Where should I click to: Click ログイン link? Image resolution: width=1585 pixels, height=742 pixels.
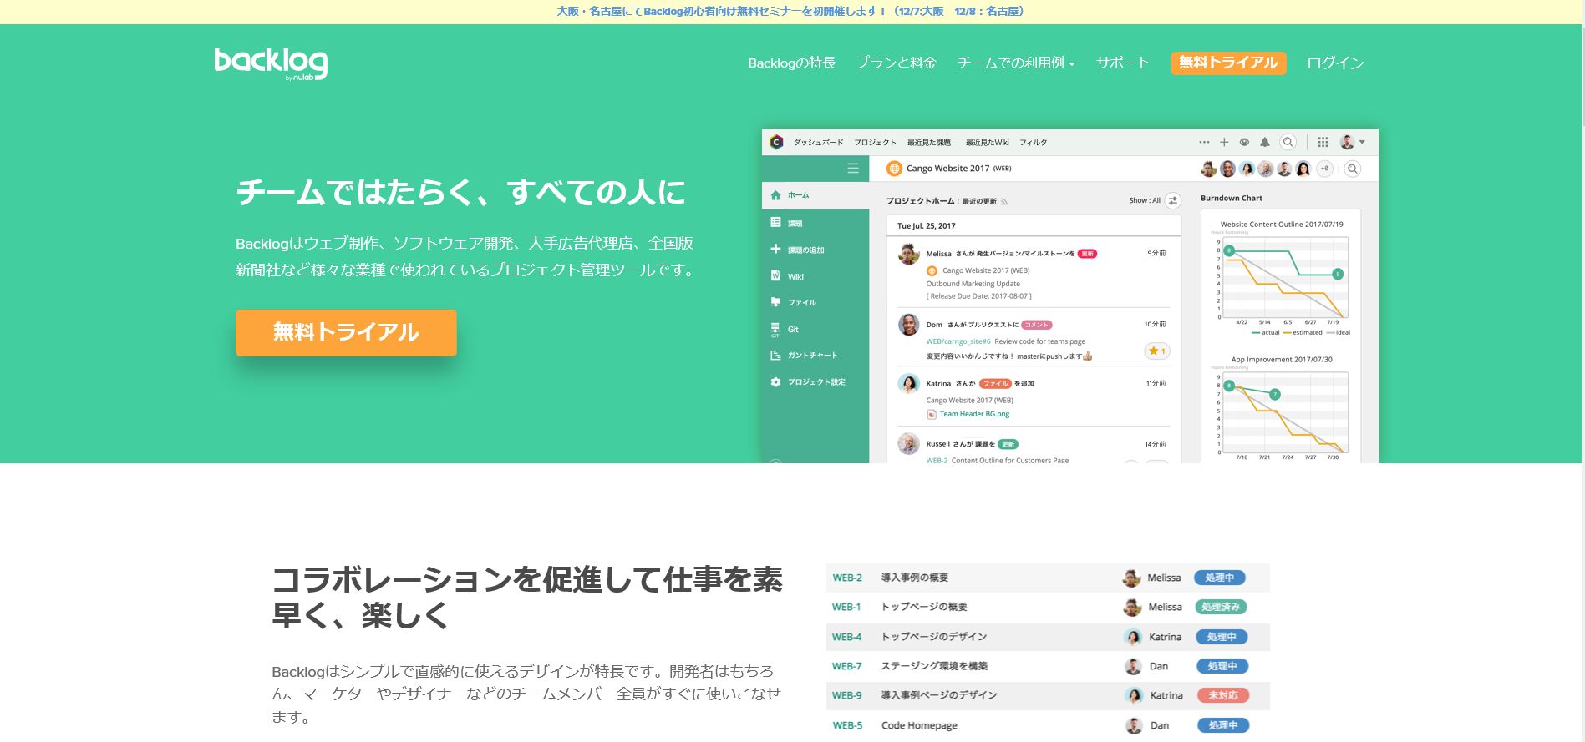pos(1335,63)
